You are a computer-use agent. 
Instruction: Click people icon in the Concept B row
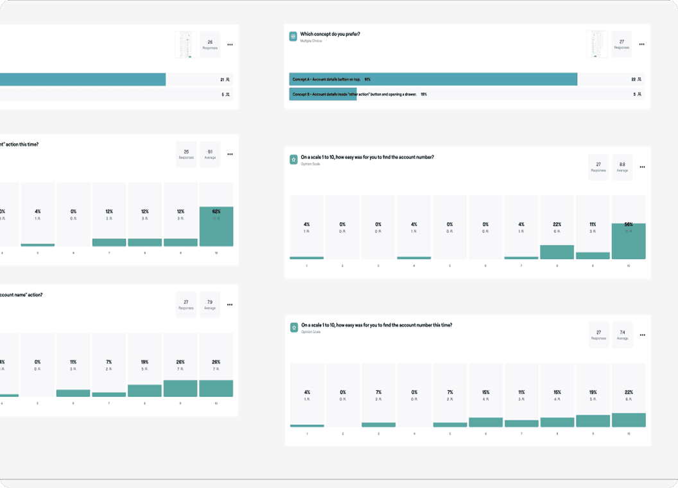[639, 94]
